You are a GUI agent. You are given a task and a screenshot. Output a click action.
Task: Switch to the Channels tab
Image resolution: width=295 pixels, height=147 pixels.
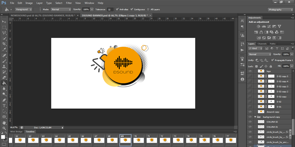pos(262,44)
